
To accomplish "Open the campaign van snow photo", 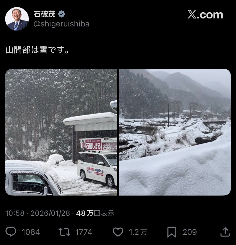I will (x=61, y=132).
